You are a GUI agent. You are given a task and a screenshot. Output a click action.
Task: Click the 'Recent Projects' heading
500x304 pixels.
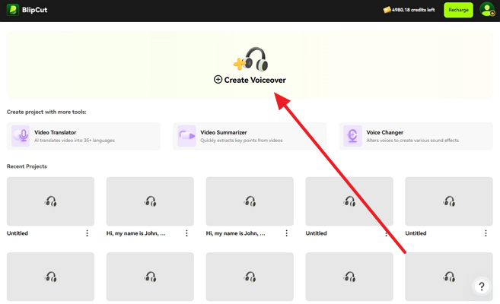tap(27, 166)
